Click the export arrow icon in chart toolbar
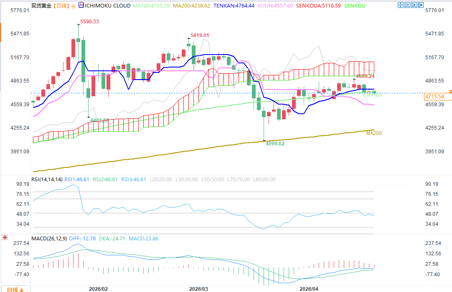Image resolution: width=452 pixels, height=292 pixels. [421, 5]
